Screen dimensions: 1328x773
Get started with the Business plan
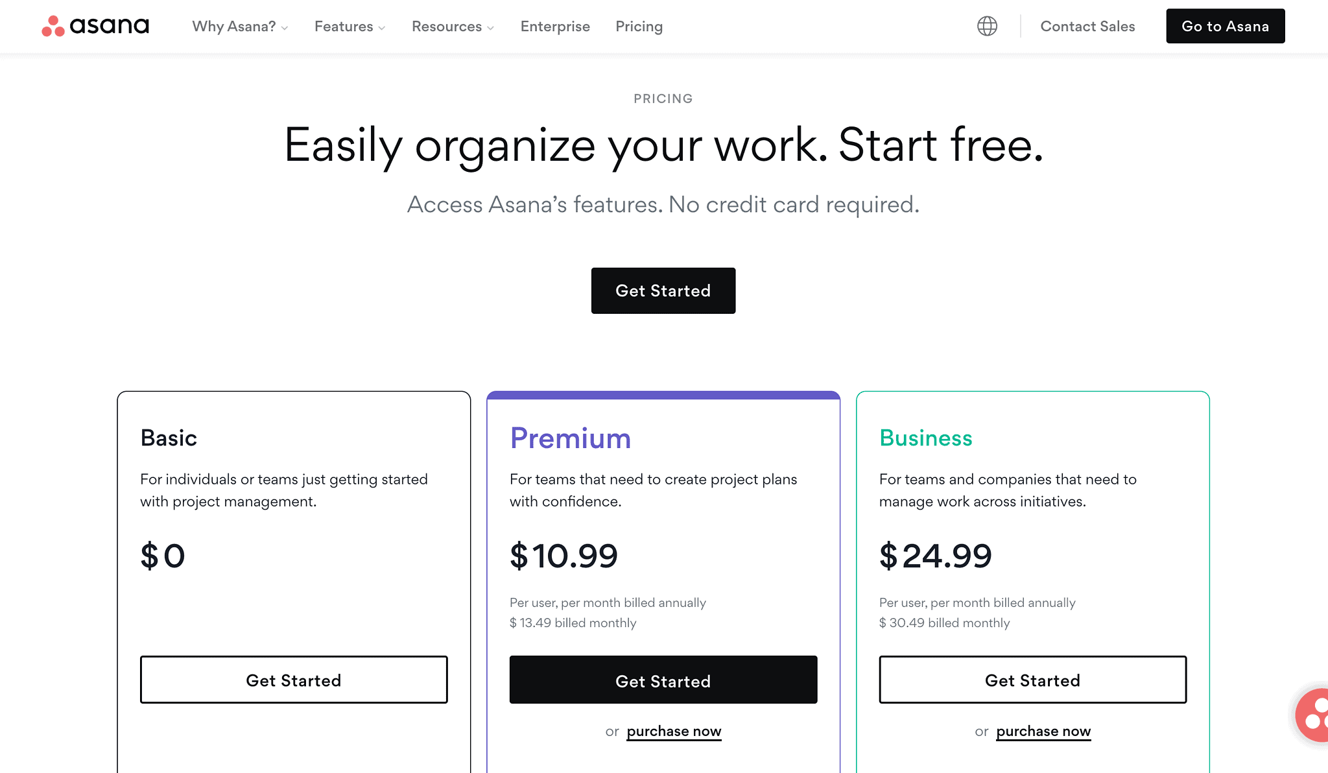pyautogui.click(x=1033, y=680)
